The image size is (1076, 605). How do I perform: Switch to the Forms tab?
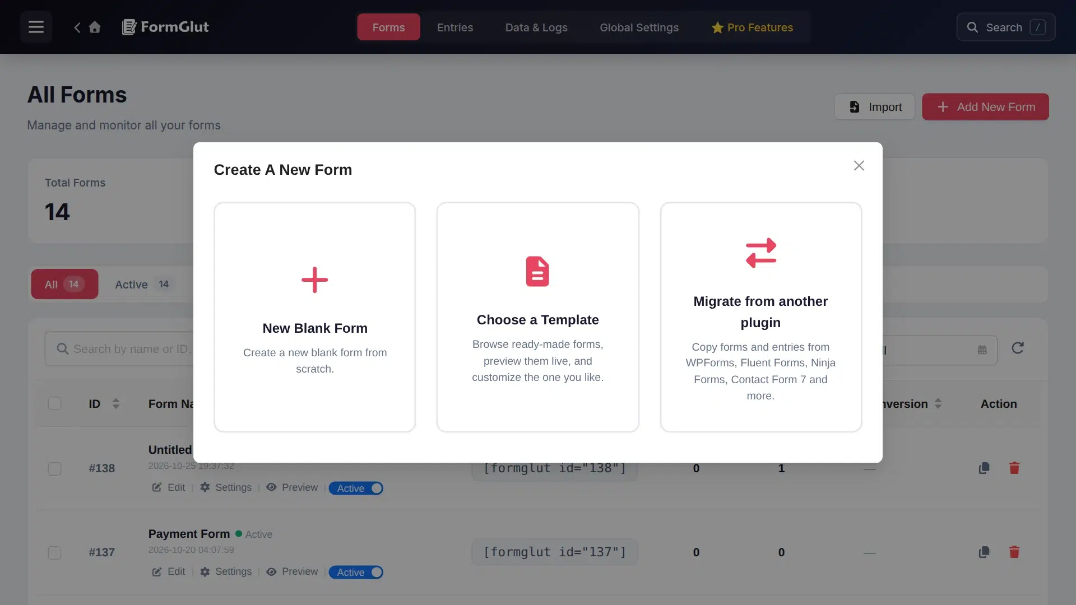(x=388, y=27)
